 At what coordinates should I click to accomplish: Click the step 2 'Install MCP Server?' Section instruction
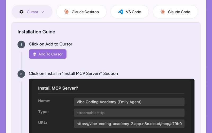click(x=73, y=74)
